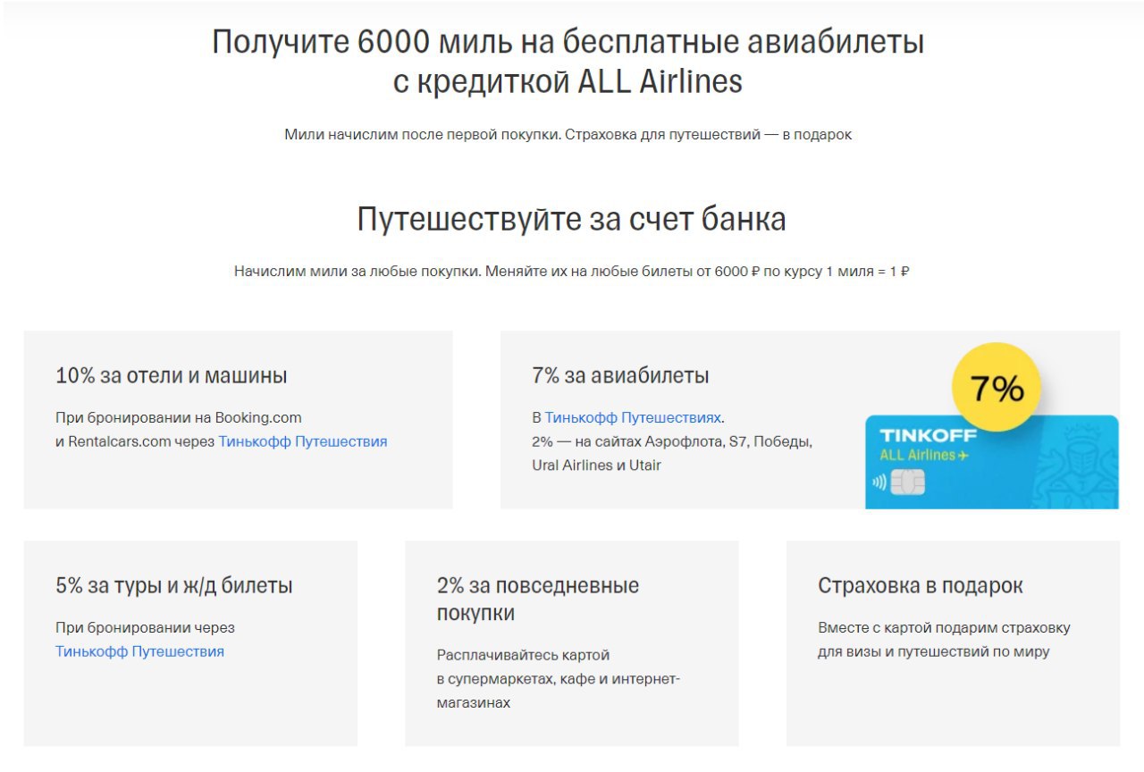Click heading "7% за авиабилеты"
1144x772 pixels.
click(x=620, y=375)
